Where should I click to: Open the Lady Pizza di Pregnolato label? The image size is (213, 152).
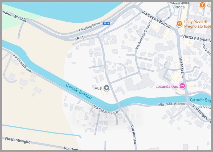point(197,24)
